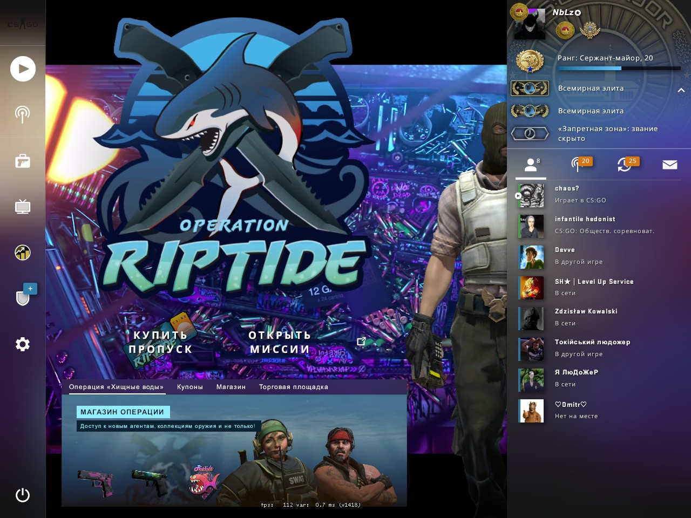Click the service medal next to NbLz's name
Image resolution: width=691 pixels, height=518 pixels.
[x=565, y=30]
